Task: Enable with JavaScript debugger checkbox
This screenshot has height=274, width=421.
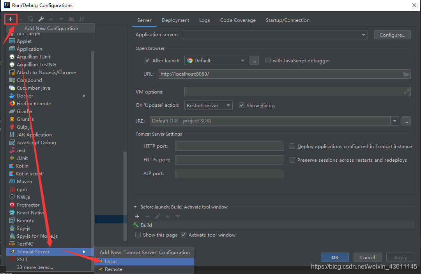Action: click(x=268, y=61)
